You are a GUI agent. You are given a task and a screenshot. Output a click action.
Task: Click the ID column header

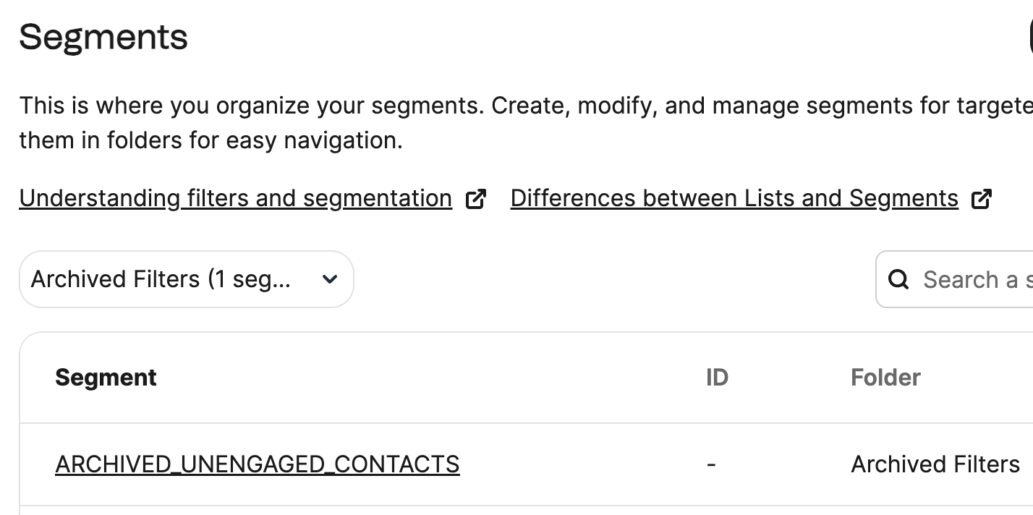[717, 378]
